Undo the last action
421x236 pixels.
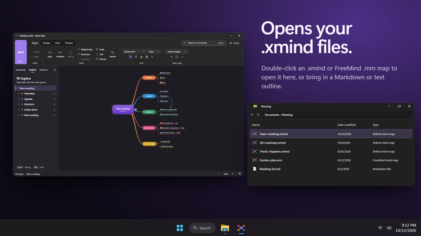[x=35, y=52]
